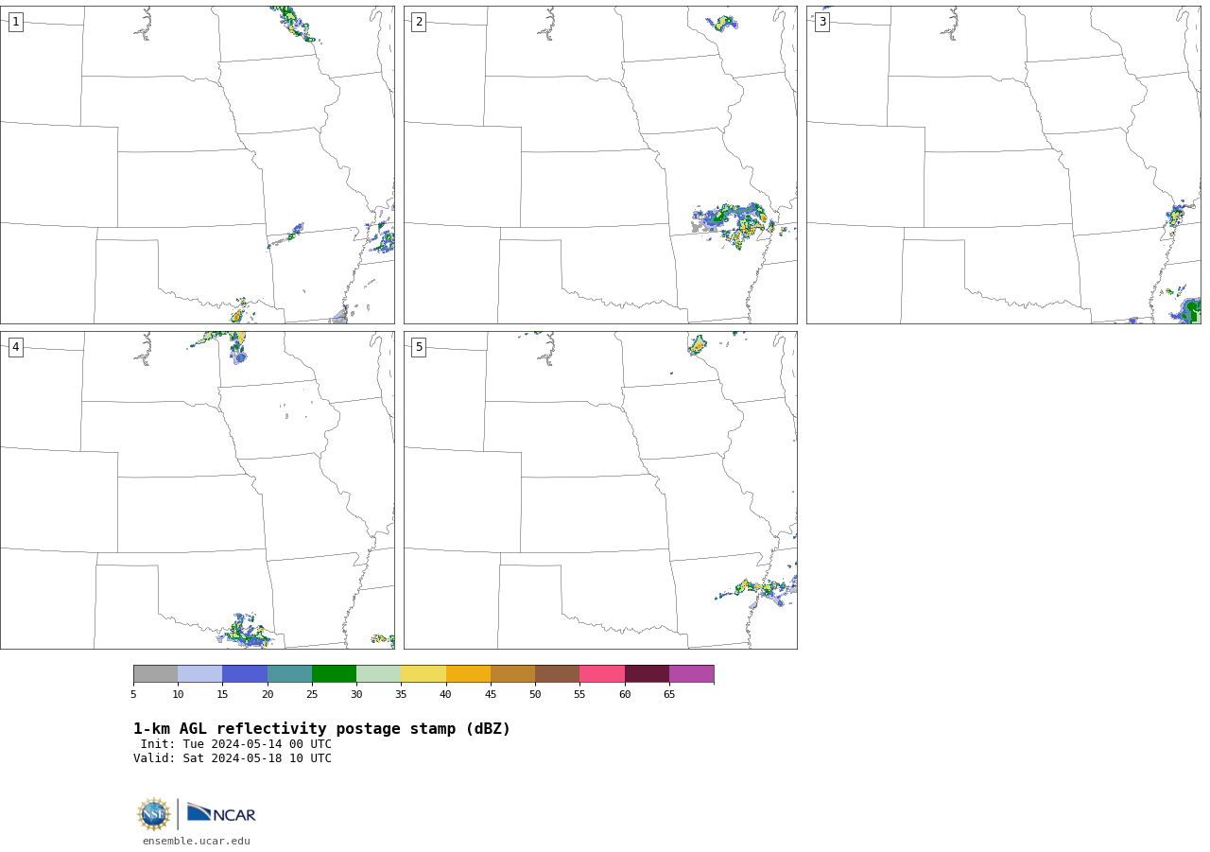Click colorbar tick label 20
Screen dimensions: 1210x852
point(268,695)
